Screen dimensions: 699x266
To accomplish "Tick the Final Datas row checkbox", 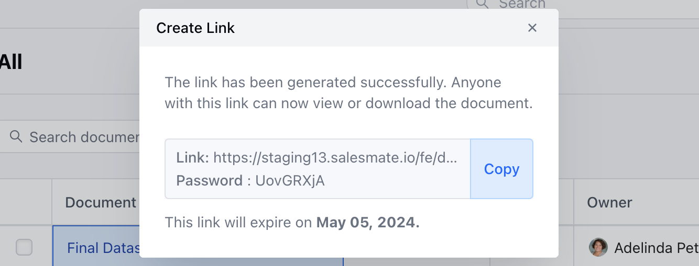I will 24,247.
